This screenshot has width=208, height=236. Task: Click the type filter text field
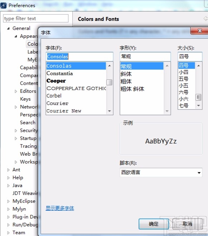point(36,19)
